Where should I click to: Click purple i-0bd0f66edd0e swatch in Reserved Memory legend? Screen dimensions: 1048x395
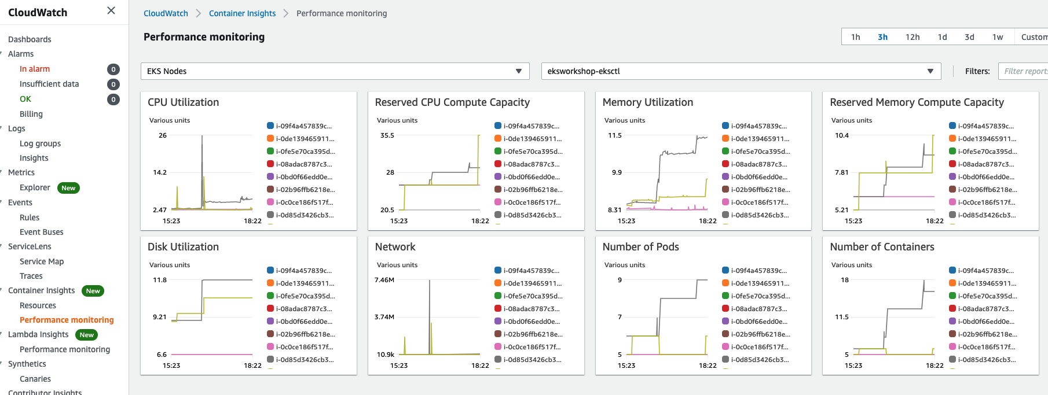click(952, 176)
